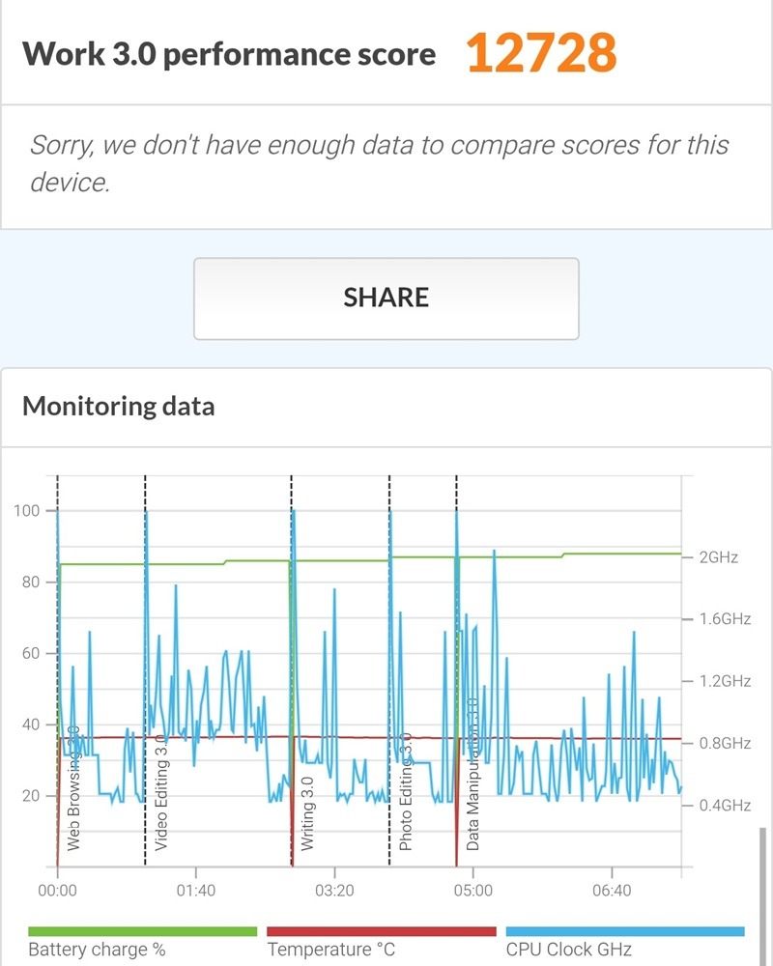Select the Web Browsing 3.0 chart marker
Viewport: 773px width, 966px height.
click(x=74, y=792)
